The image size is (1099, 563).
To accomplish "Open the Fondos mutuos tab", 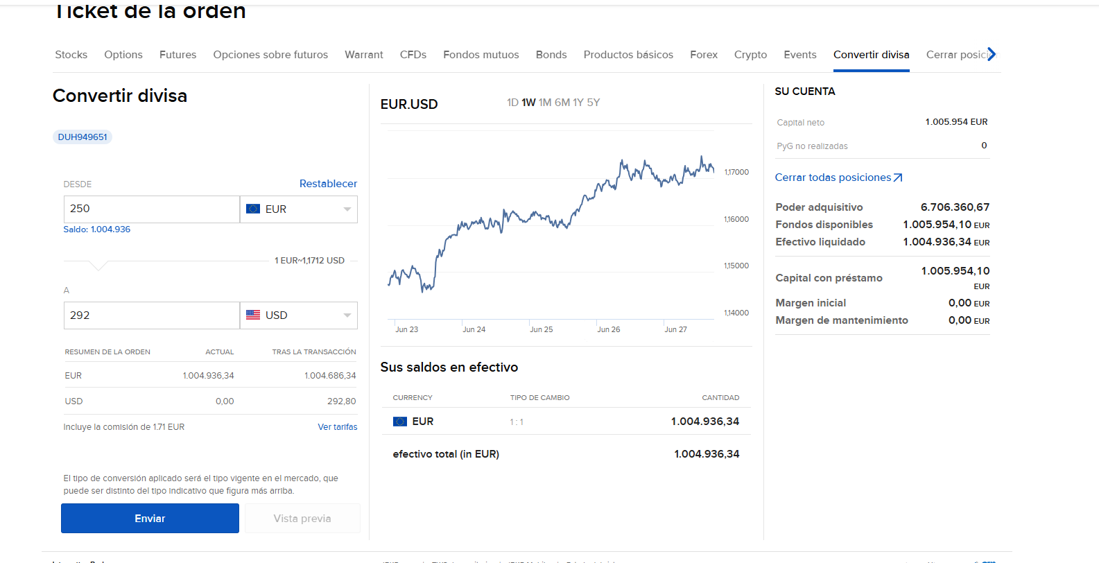I will 481,55.
